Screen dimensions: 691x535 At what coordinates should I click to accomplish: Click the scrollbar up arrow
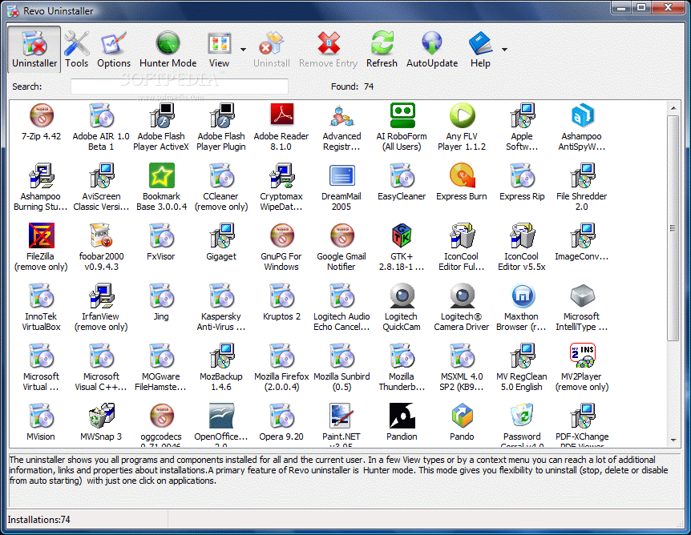click(673, 108)
